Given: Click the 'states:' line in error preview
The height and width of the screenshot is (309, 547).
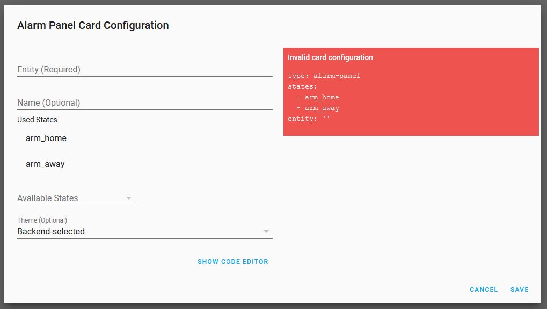Looking at the screenshot, I should 302,86.
